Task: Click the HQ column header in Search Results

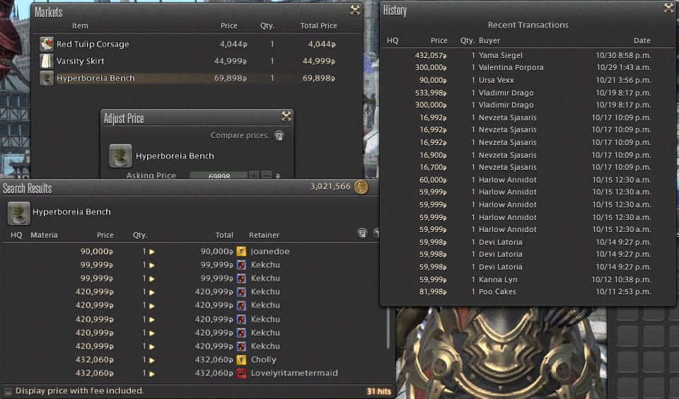Action: point(16,235)
